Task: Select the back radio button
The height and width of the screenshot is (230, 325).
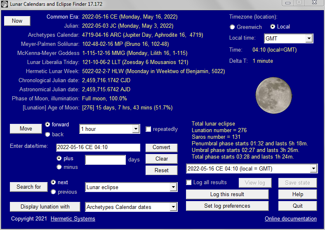Action: pyautogui.click(x=48, y=134)
